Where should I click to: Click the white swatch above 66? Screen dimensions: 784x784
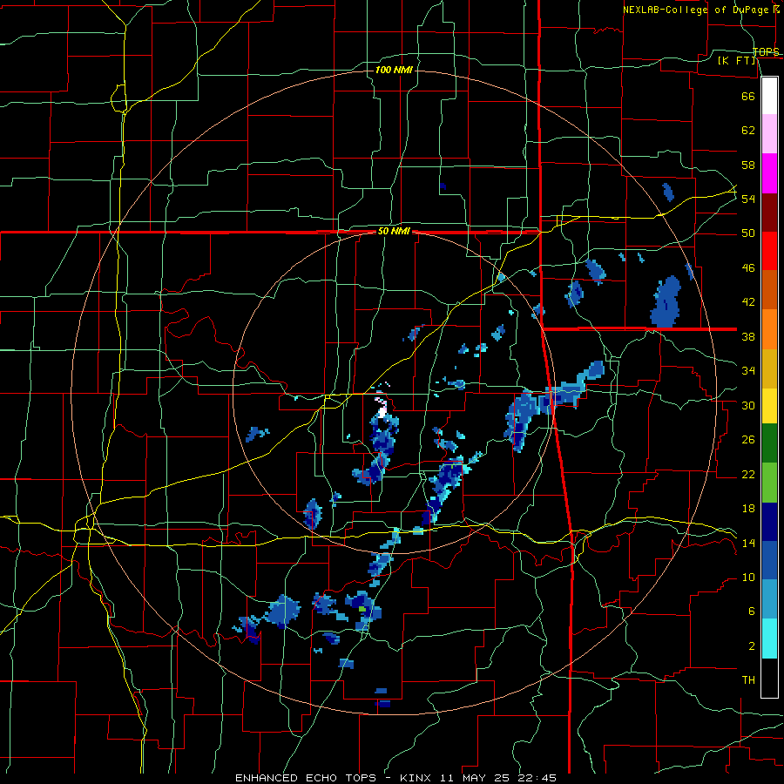tap(769, 96)
